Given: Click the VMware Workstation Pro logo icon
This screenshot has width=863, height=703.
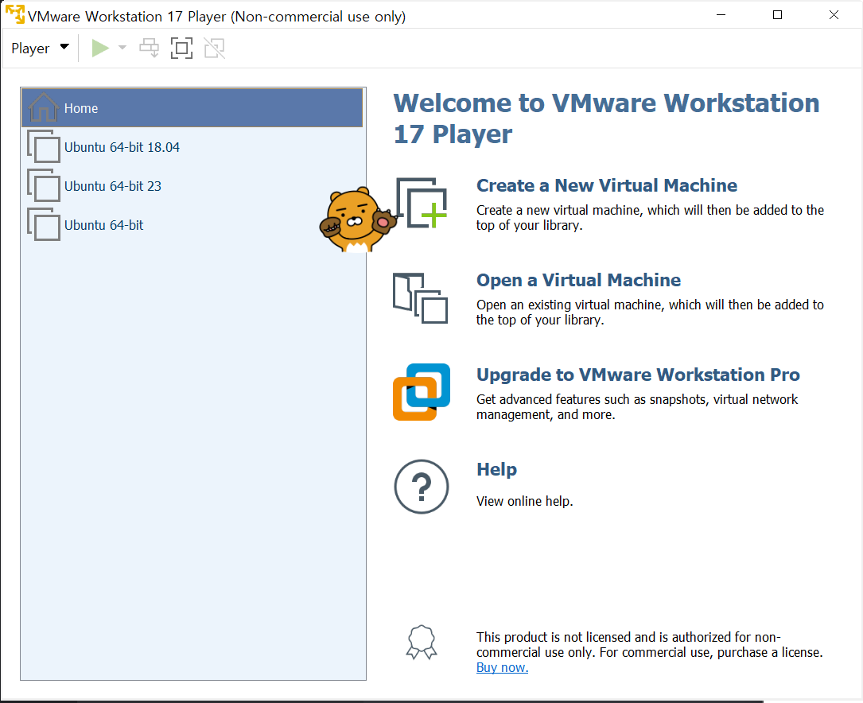Looking at the screenshot, I should [x=422, y=392].
